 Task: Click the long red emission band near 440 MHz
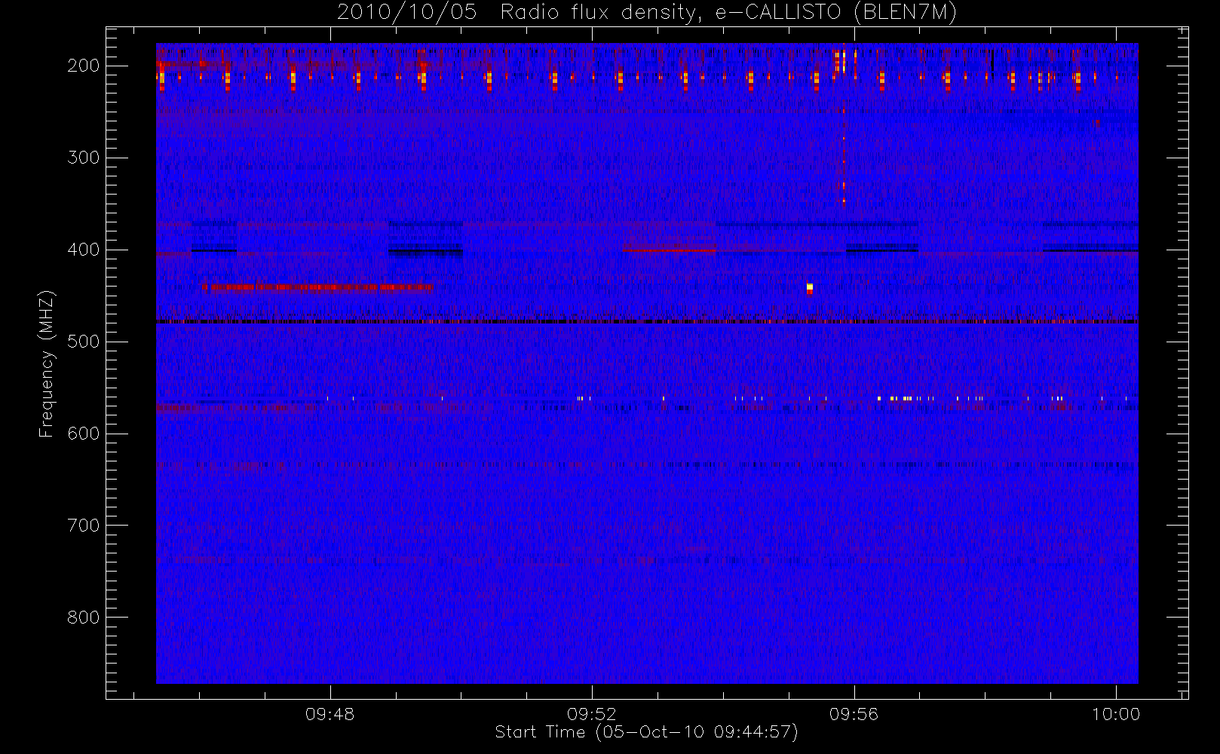[x=317, y=287]
